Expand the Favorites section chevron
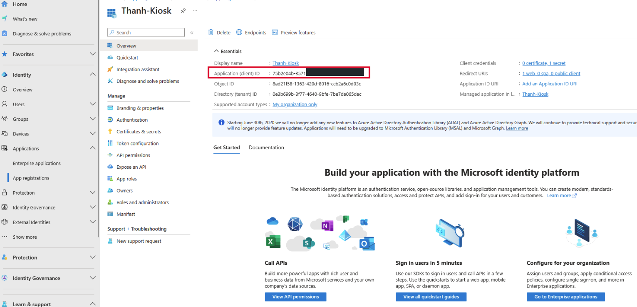637x307 pixels. [x=93, y=54]
